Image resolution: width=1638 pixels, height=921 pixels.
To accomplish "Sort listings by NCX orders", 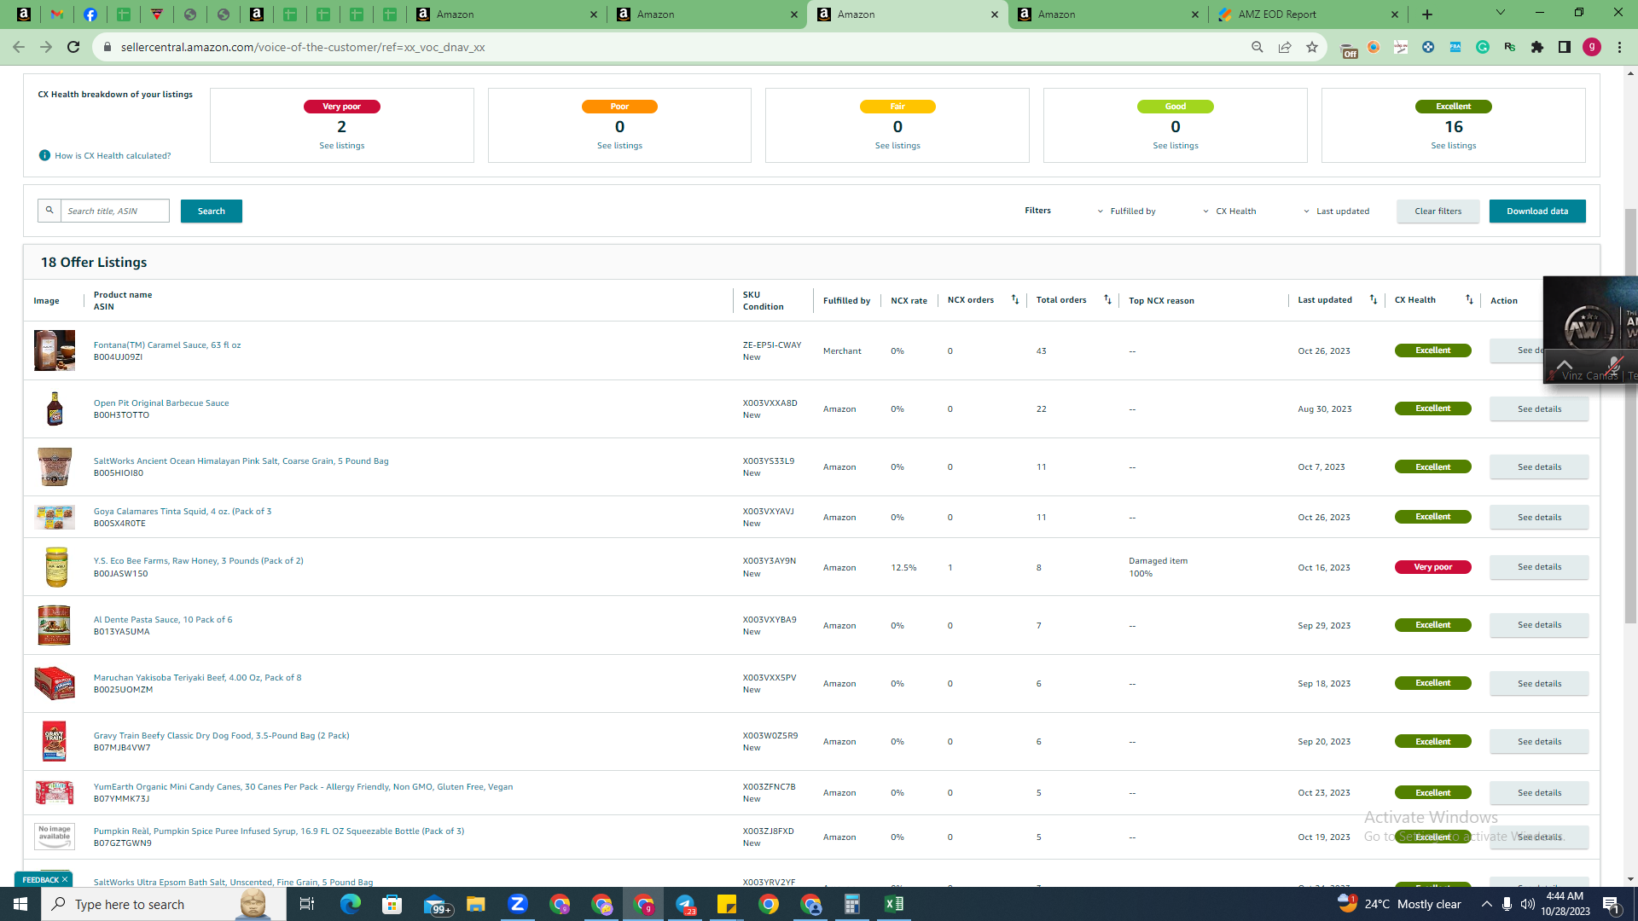I will pos(1014,299).
